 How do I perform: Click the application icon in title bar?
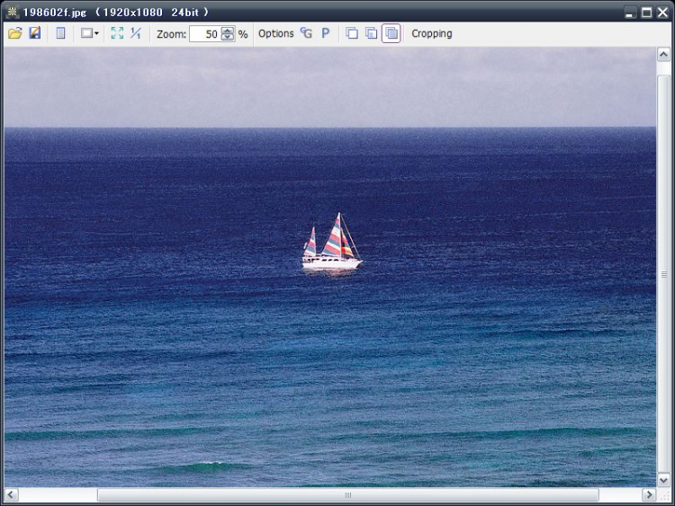tap(13, 12)
